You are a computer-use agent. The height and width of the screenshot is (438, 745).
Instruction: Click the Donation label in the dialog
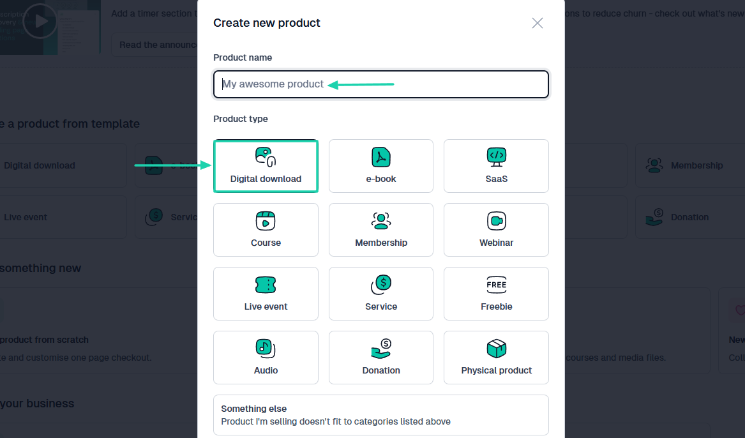[x=381, y=370]
